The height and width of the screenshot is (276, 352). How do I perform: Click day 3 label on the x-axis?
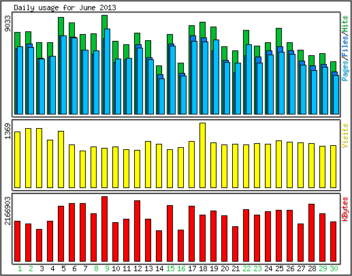(42, 269)
